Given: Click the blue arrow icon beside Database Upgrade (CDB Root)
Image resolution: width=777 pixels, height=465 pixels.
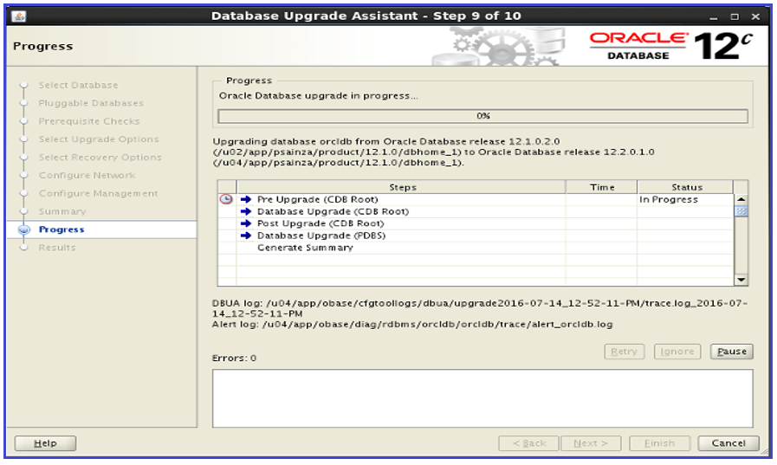Looking at the screenshot, I should 246,211.
